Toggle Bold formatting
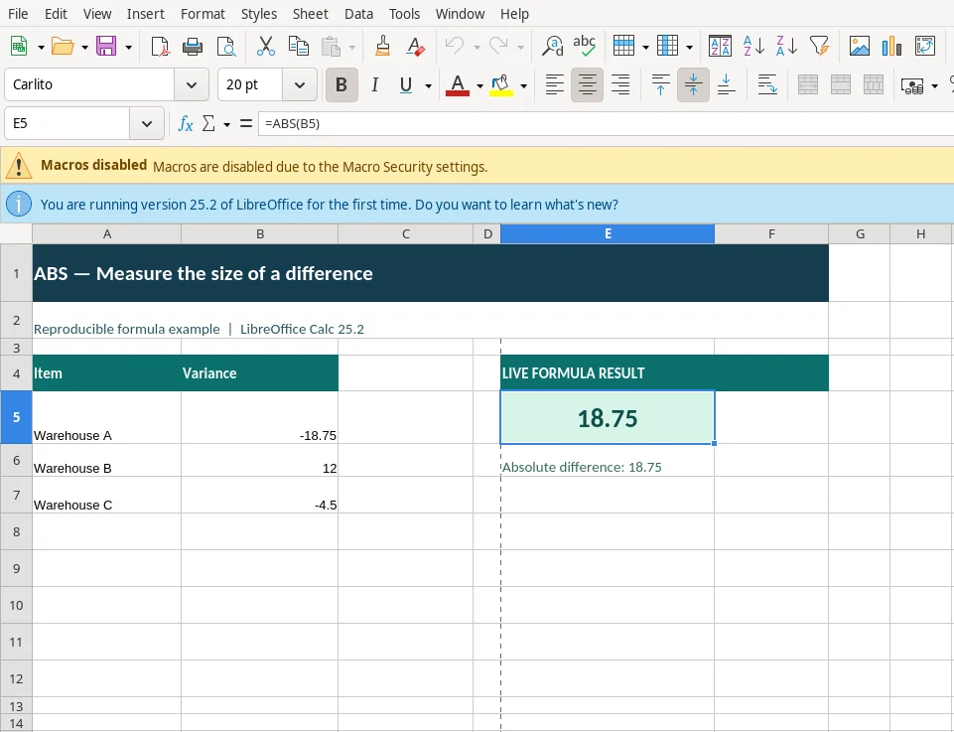 click(341, 84)
